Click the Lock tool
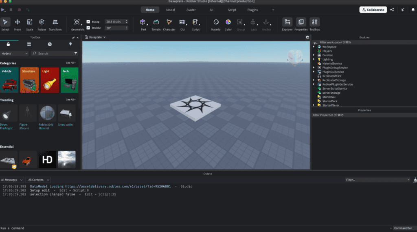The height and width of the screenshot is (232, 417). (254, 24)
